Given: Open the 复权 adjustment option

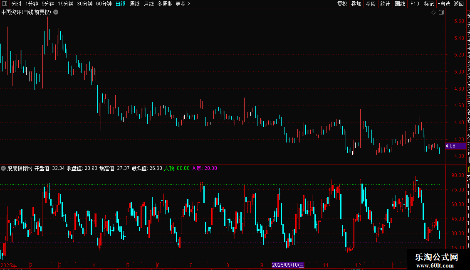Looking at the screenshot, I should [342, 4].
